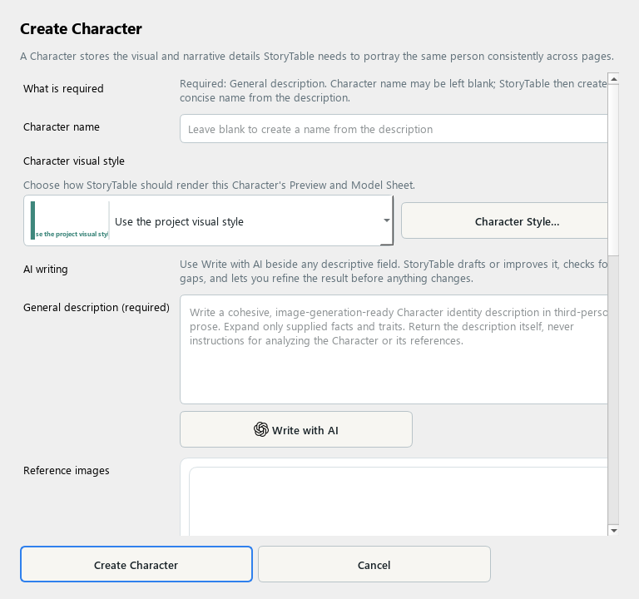Click the 'General description (required)' label

(x=97, y=308)
